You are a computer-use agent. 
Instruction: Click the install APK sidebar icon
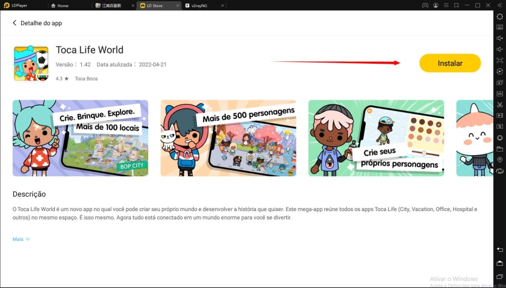[x=499, y=93]
